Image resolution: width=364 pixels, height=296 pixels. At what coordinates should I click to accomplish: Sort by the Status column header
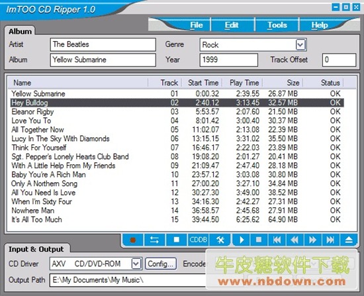pyautogui.click(x=324, y=83)
